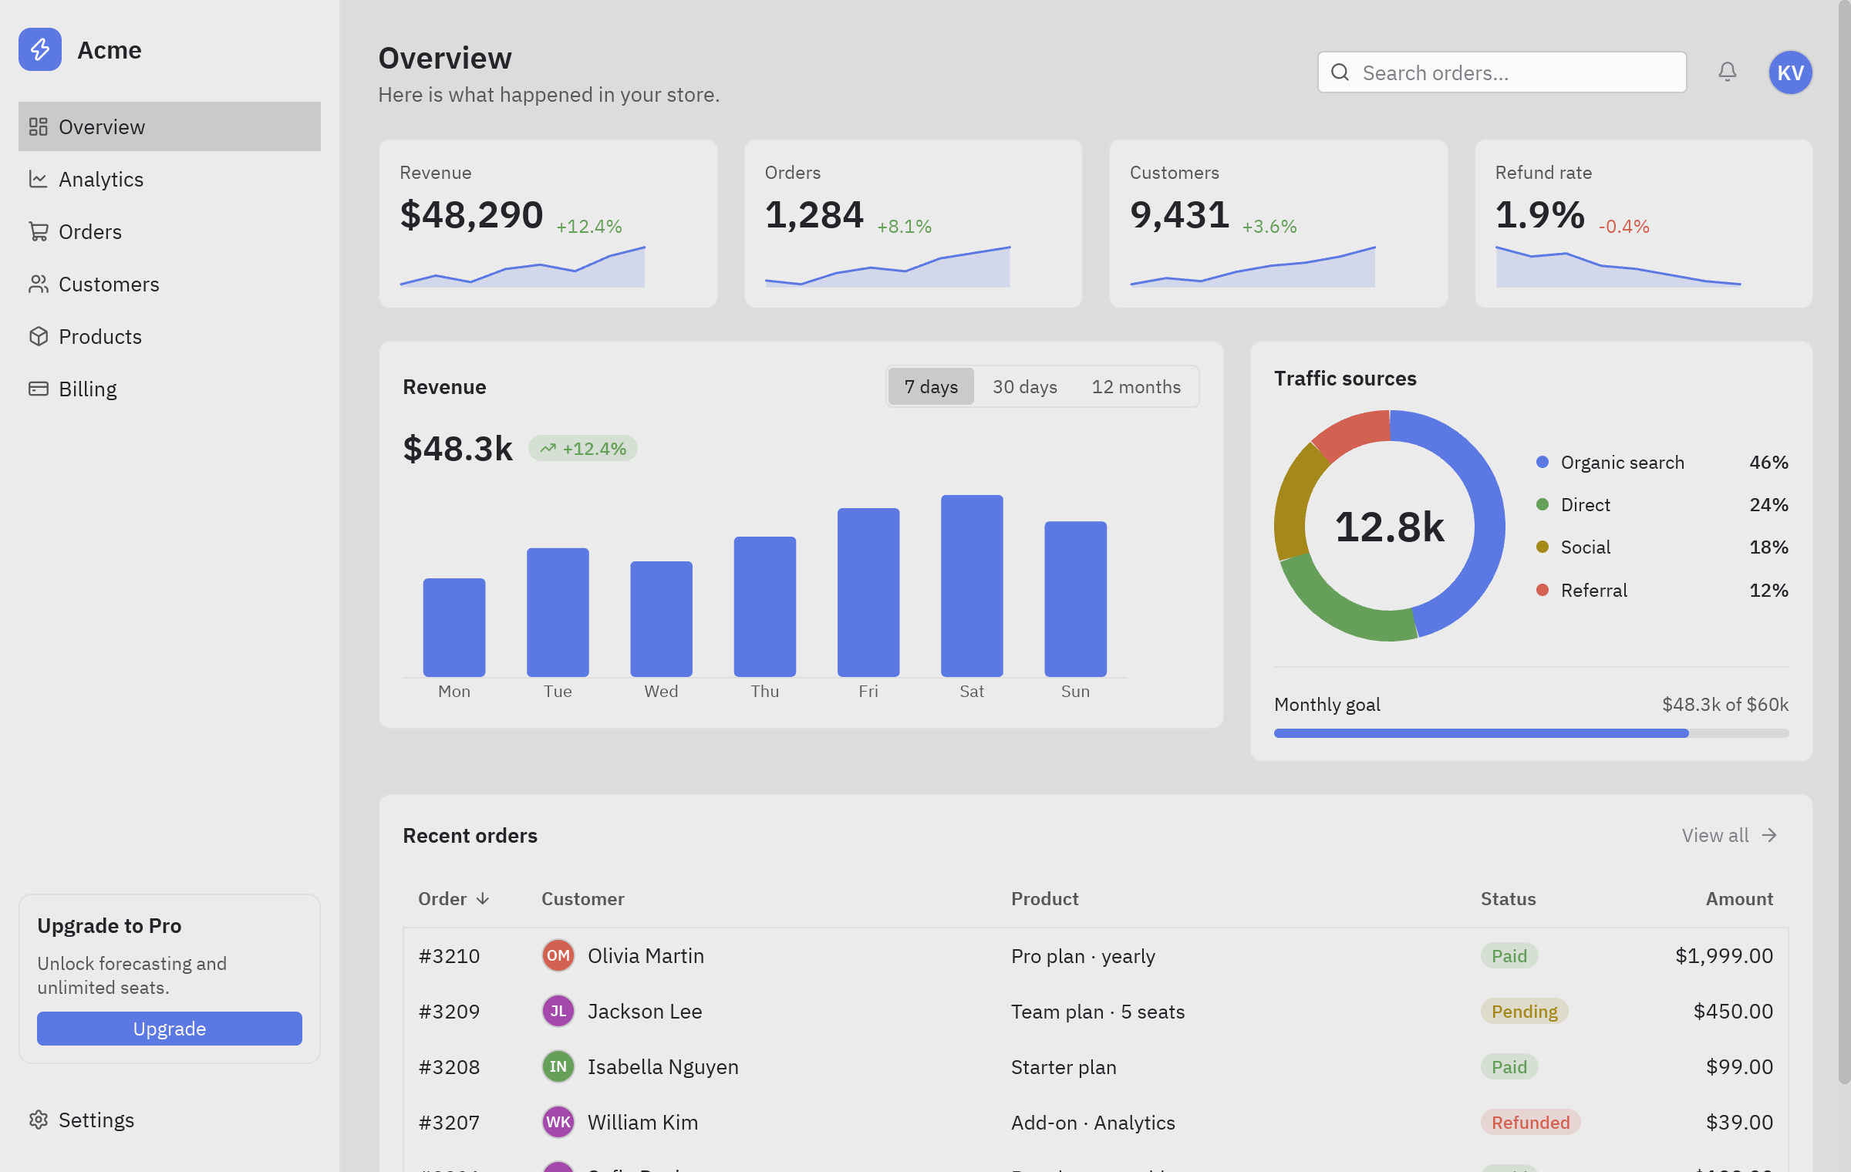This screenshot has width=1851, height=1172.
Task: Click William Kim's WK avatar
Action: [x=558, y=1122]
